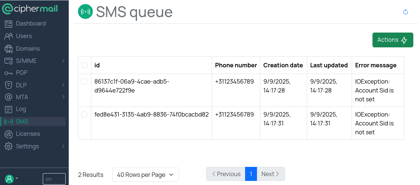Click the Log document icon

[9, 109]
